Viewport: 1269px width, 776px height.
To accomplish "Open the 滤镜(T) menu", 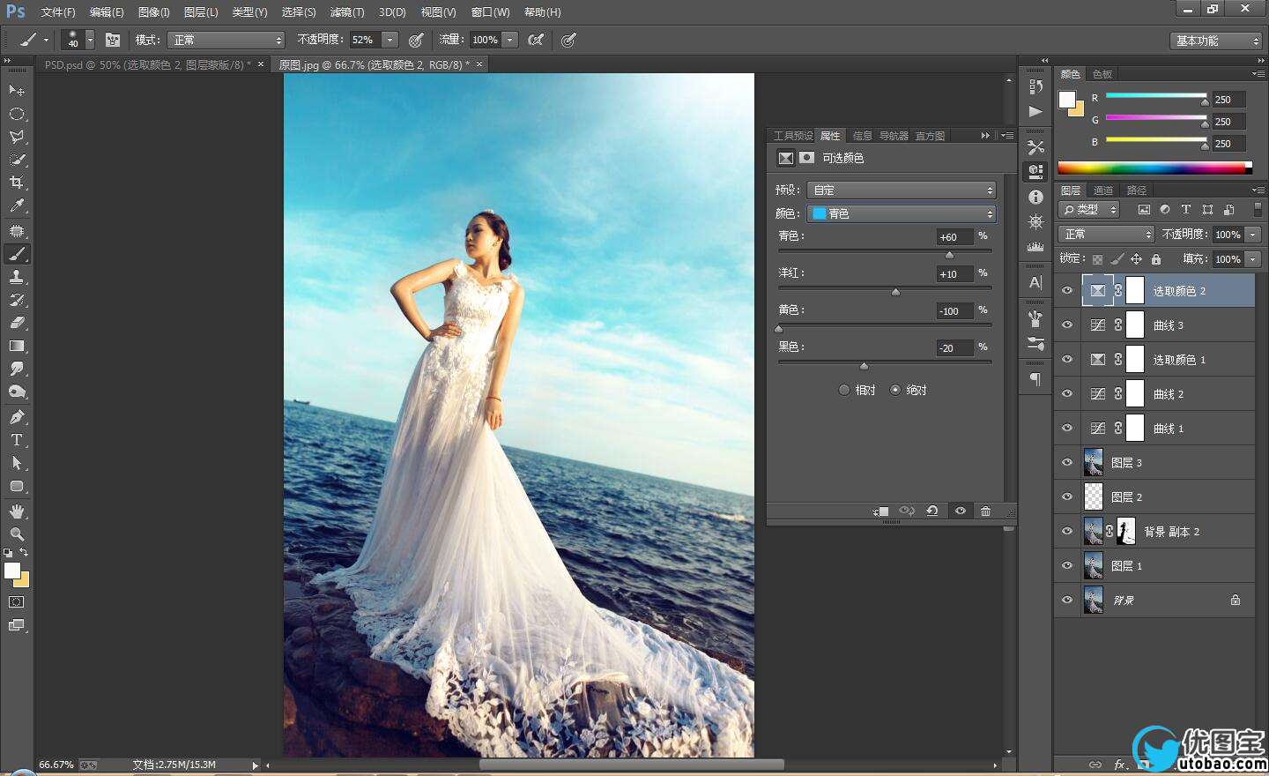I will [x=346, y=12].
